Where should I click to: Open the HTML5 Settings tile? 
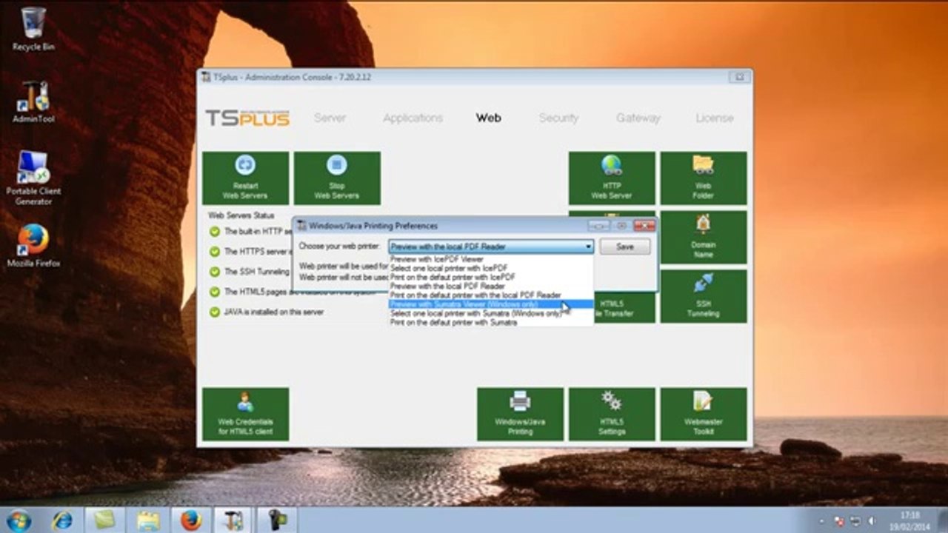point(612,415)
